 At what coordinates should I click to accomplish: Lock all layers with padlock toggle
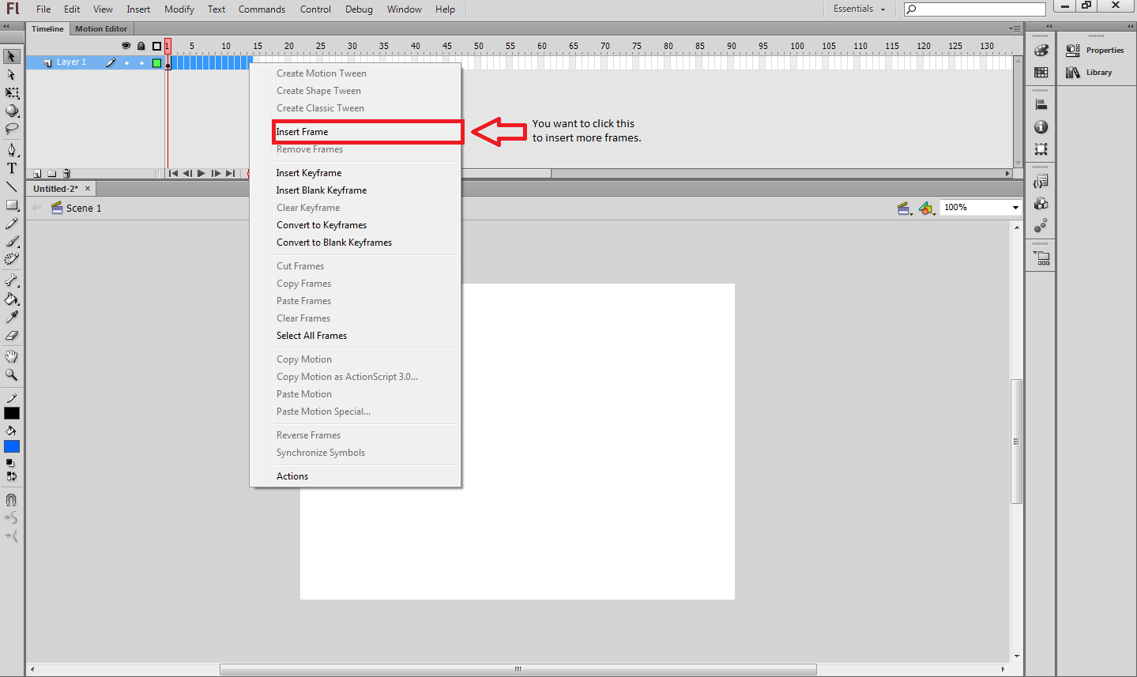[141, 46]
